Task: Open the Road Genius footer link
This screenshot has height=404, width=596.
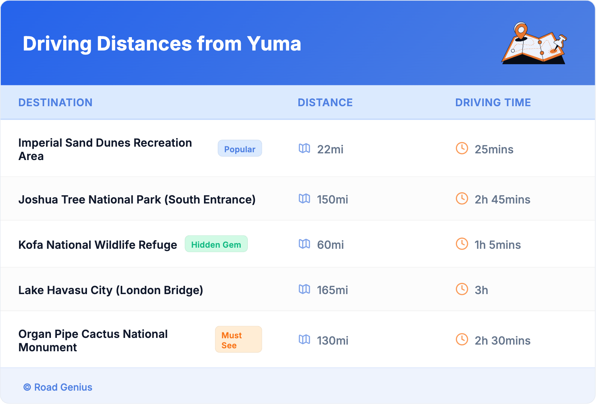Action: click(63, 387)
